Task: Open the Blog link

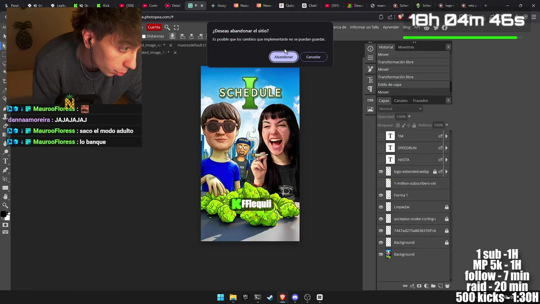Action: [406, 27]
